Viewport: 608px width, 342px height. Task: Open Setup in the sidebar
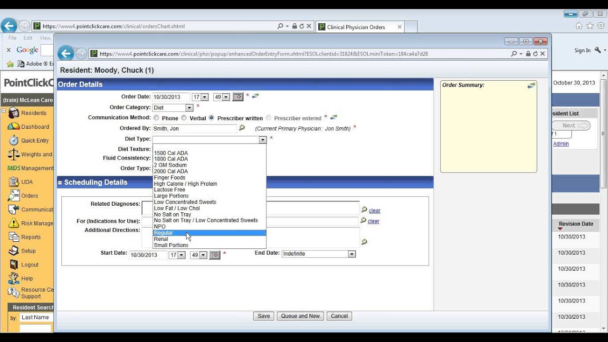(28, 251)
